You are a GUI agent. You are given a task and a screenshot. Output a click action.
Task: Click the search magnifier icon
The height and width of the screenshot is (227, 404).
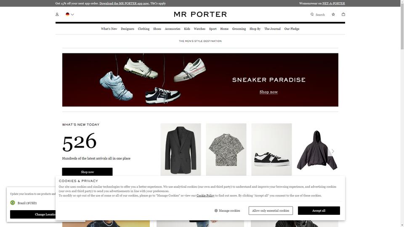point(312,14)
